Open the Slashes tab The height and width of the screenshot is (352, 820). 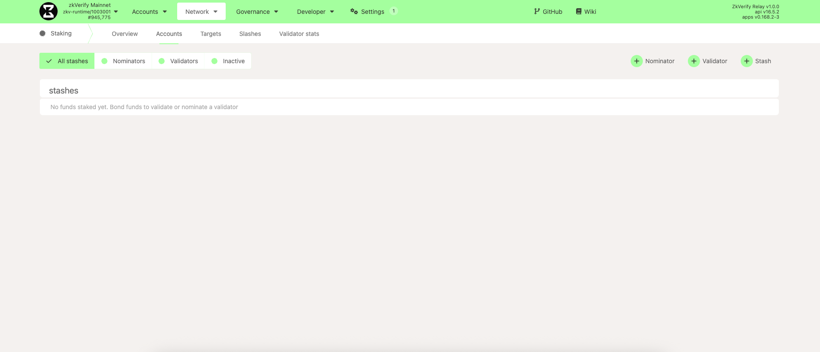click(250, 34)
